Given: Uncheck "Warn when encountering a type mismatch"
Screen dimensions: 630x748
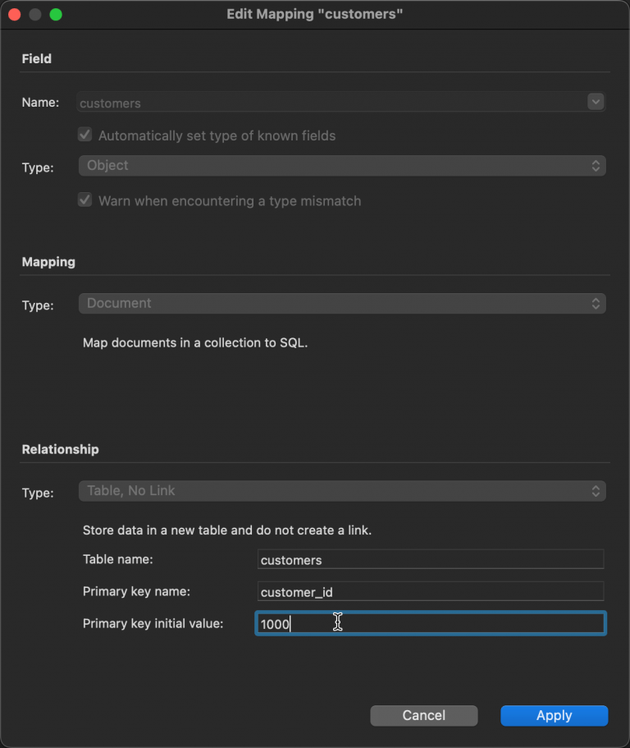Looking at the screenshot, I should (x=84, y=200).
